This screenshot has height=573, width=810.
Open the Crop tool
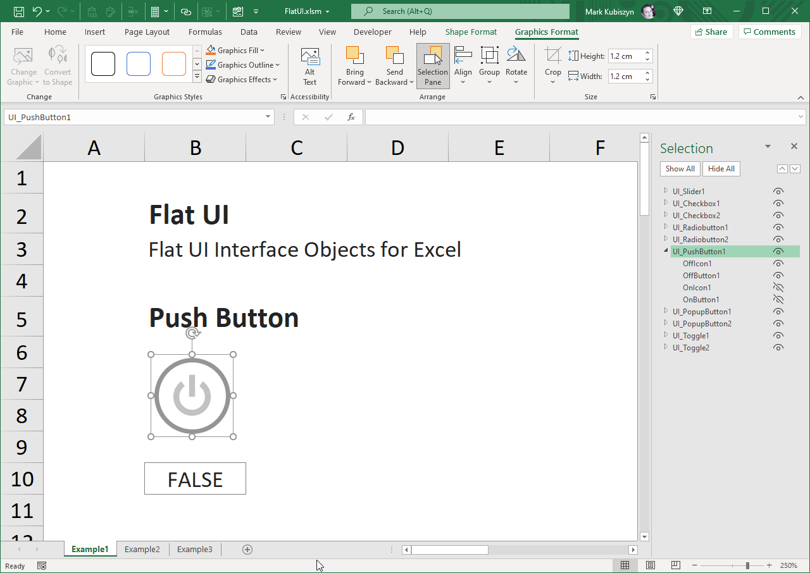(x=553, y=57)
